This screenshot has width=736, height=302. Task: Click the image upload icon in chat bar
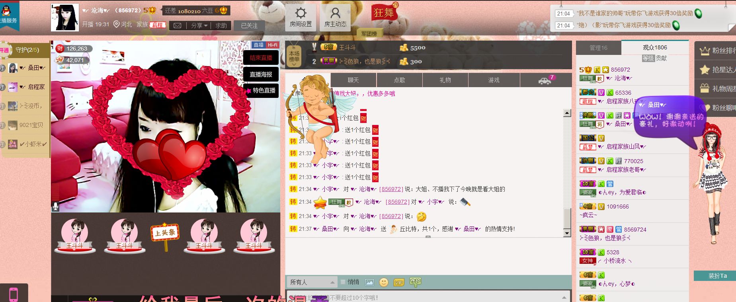(369, 282)
